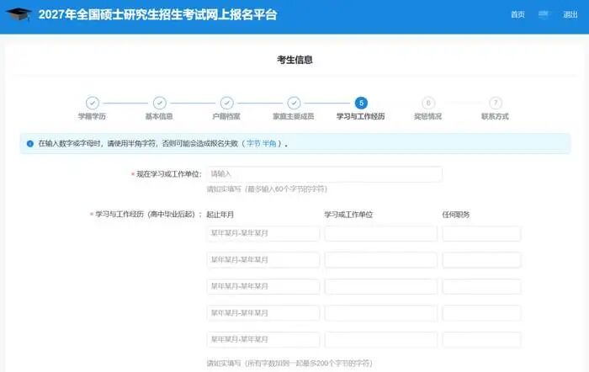Click first row 起止年月 date field
Viewport: 589px width, 372px height.
point(263,233)
